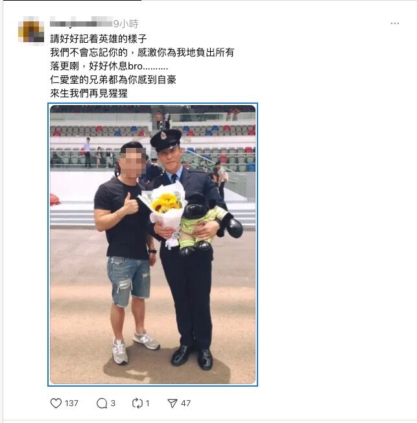Share the post with the paper plane icon
Image resolution: width=417 pixels, height=423 pixels.
pos(173,403)
